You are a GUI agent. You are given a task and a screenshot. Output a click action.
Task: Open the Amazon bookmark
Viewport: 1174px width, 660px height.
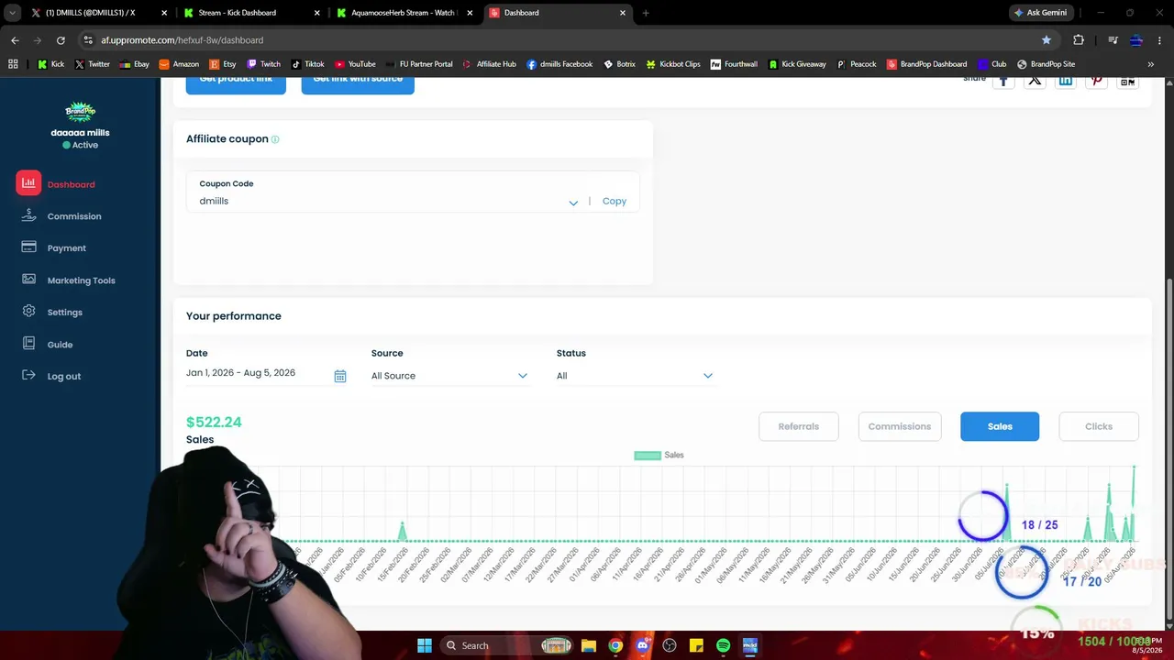point(179,64)
